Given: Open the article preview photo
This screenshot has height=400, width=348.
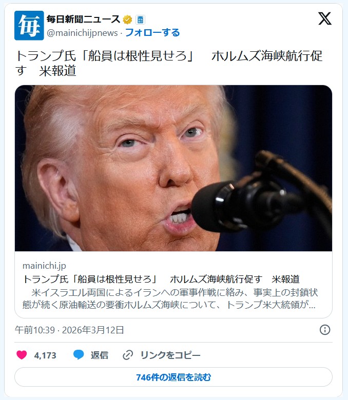Looking at the screenshot, I should tap(173, 168).
